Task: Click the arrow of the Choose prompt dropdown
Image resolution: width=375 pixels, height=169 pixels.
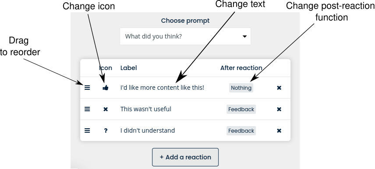Action: pyautogui.click(x=244, y=37)
